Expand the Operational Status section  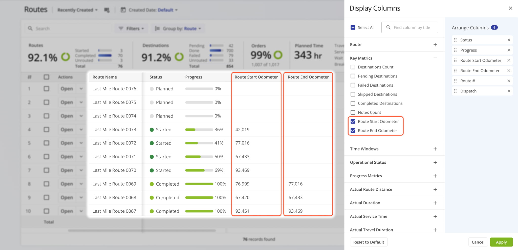[435, 162]
